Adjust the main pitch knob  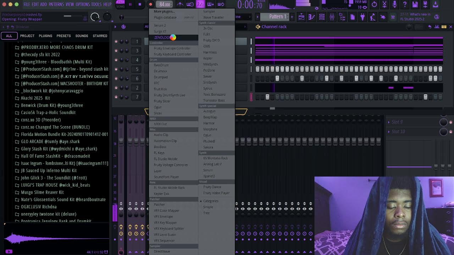pyautogui.click(x=107, y=17)
